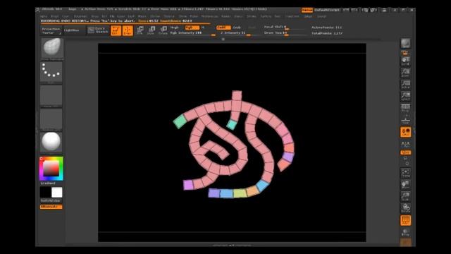Click the Actual size icon
Screen dimensions: 451x254
406,85
